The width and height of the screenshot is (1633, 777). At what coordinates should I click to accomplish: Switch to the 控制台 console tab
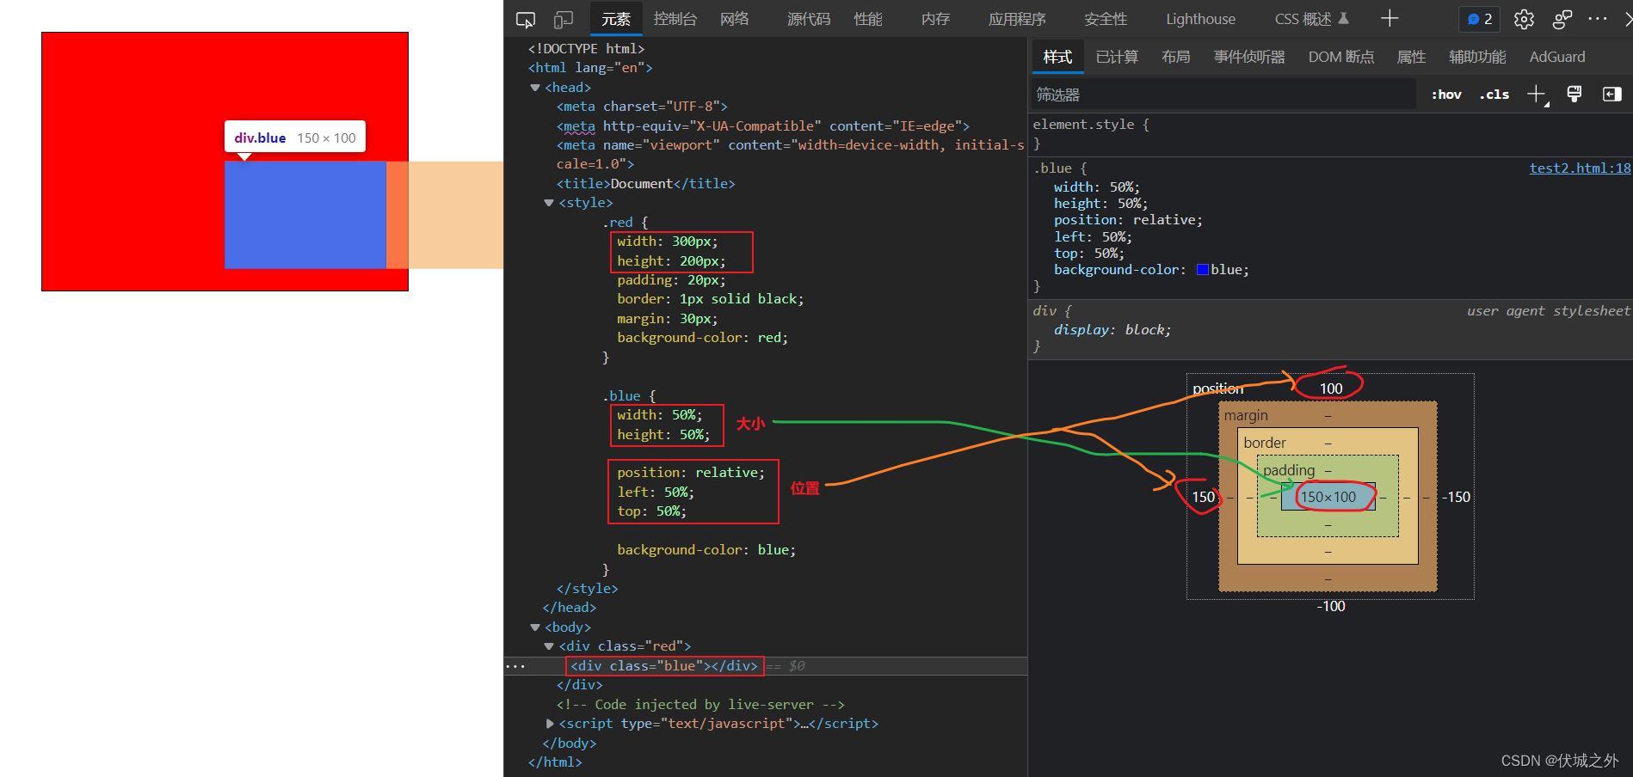[675, 19]
